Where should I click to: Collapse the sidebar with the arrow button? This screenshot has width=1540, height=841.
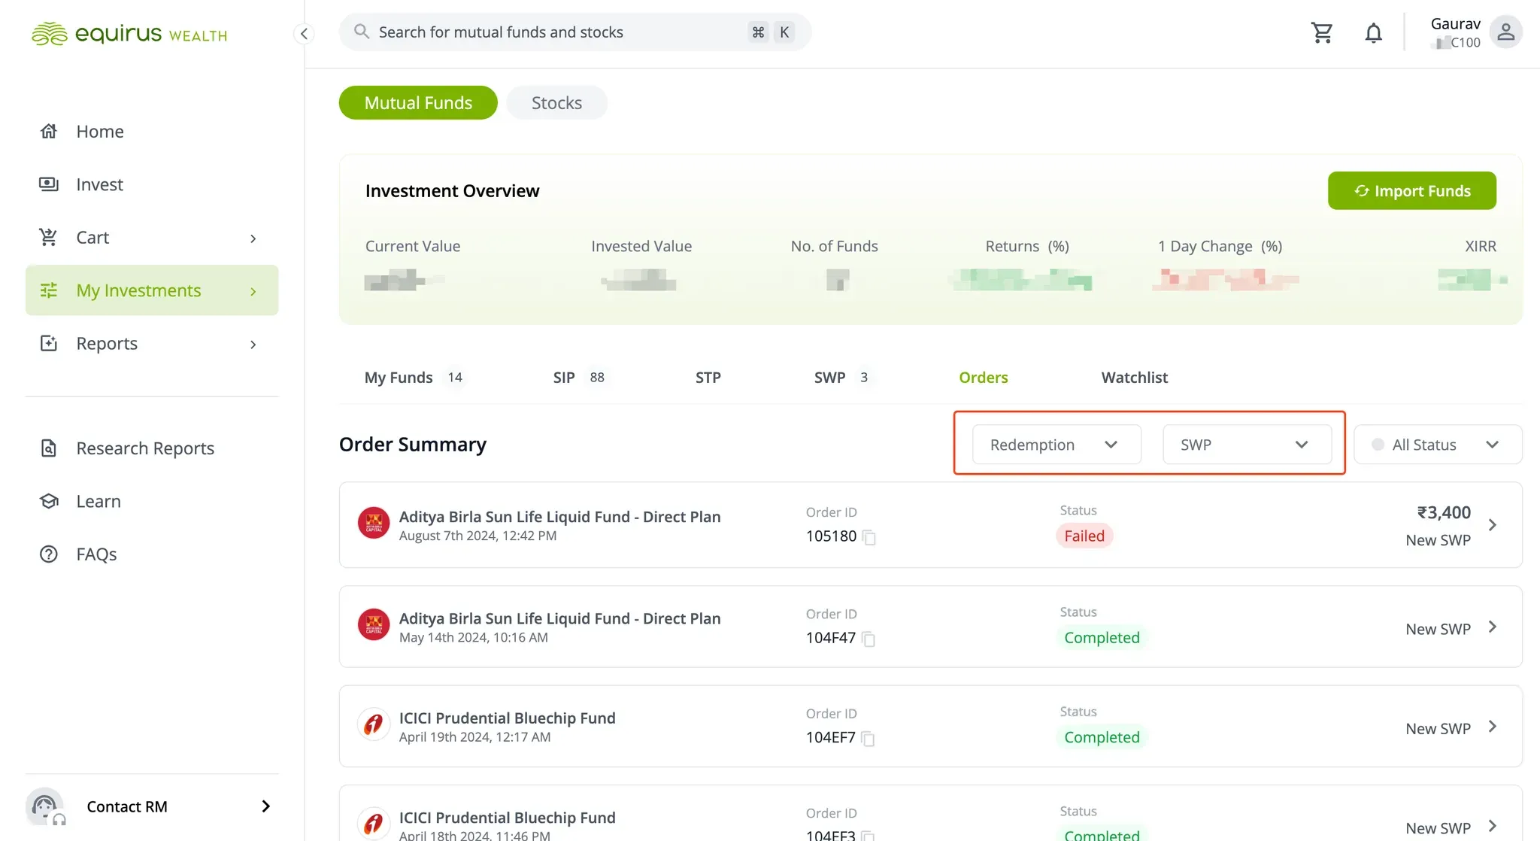click(x=304, y=33)
